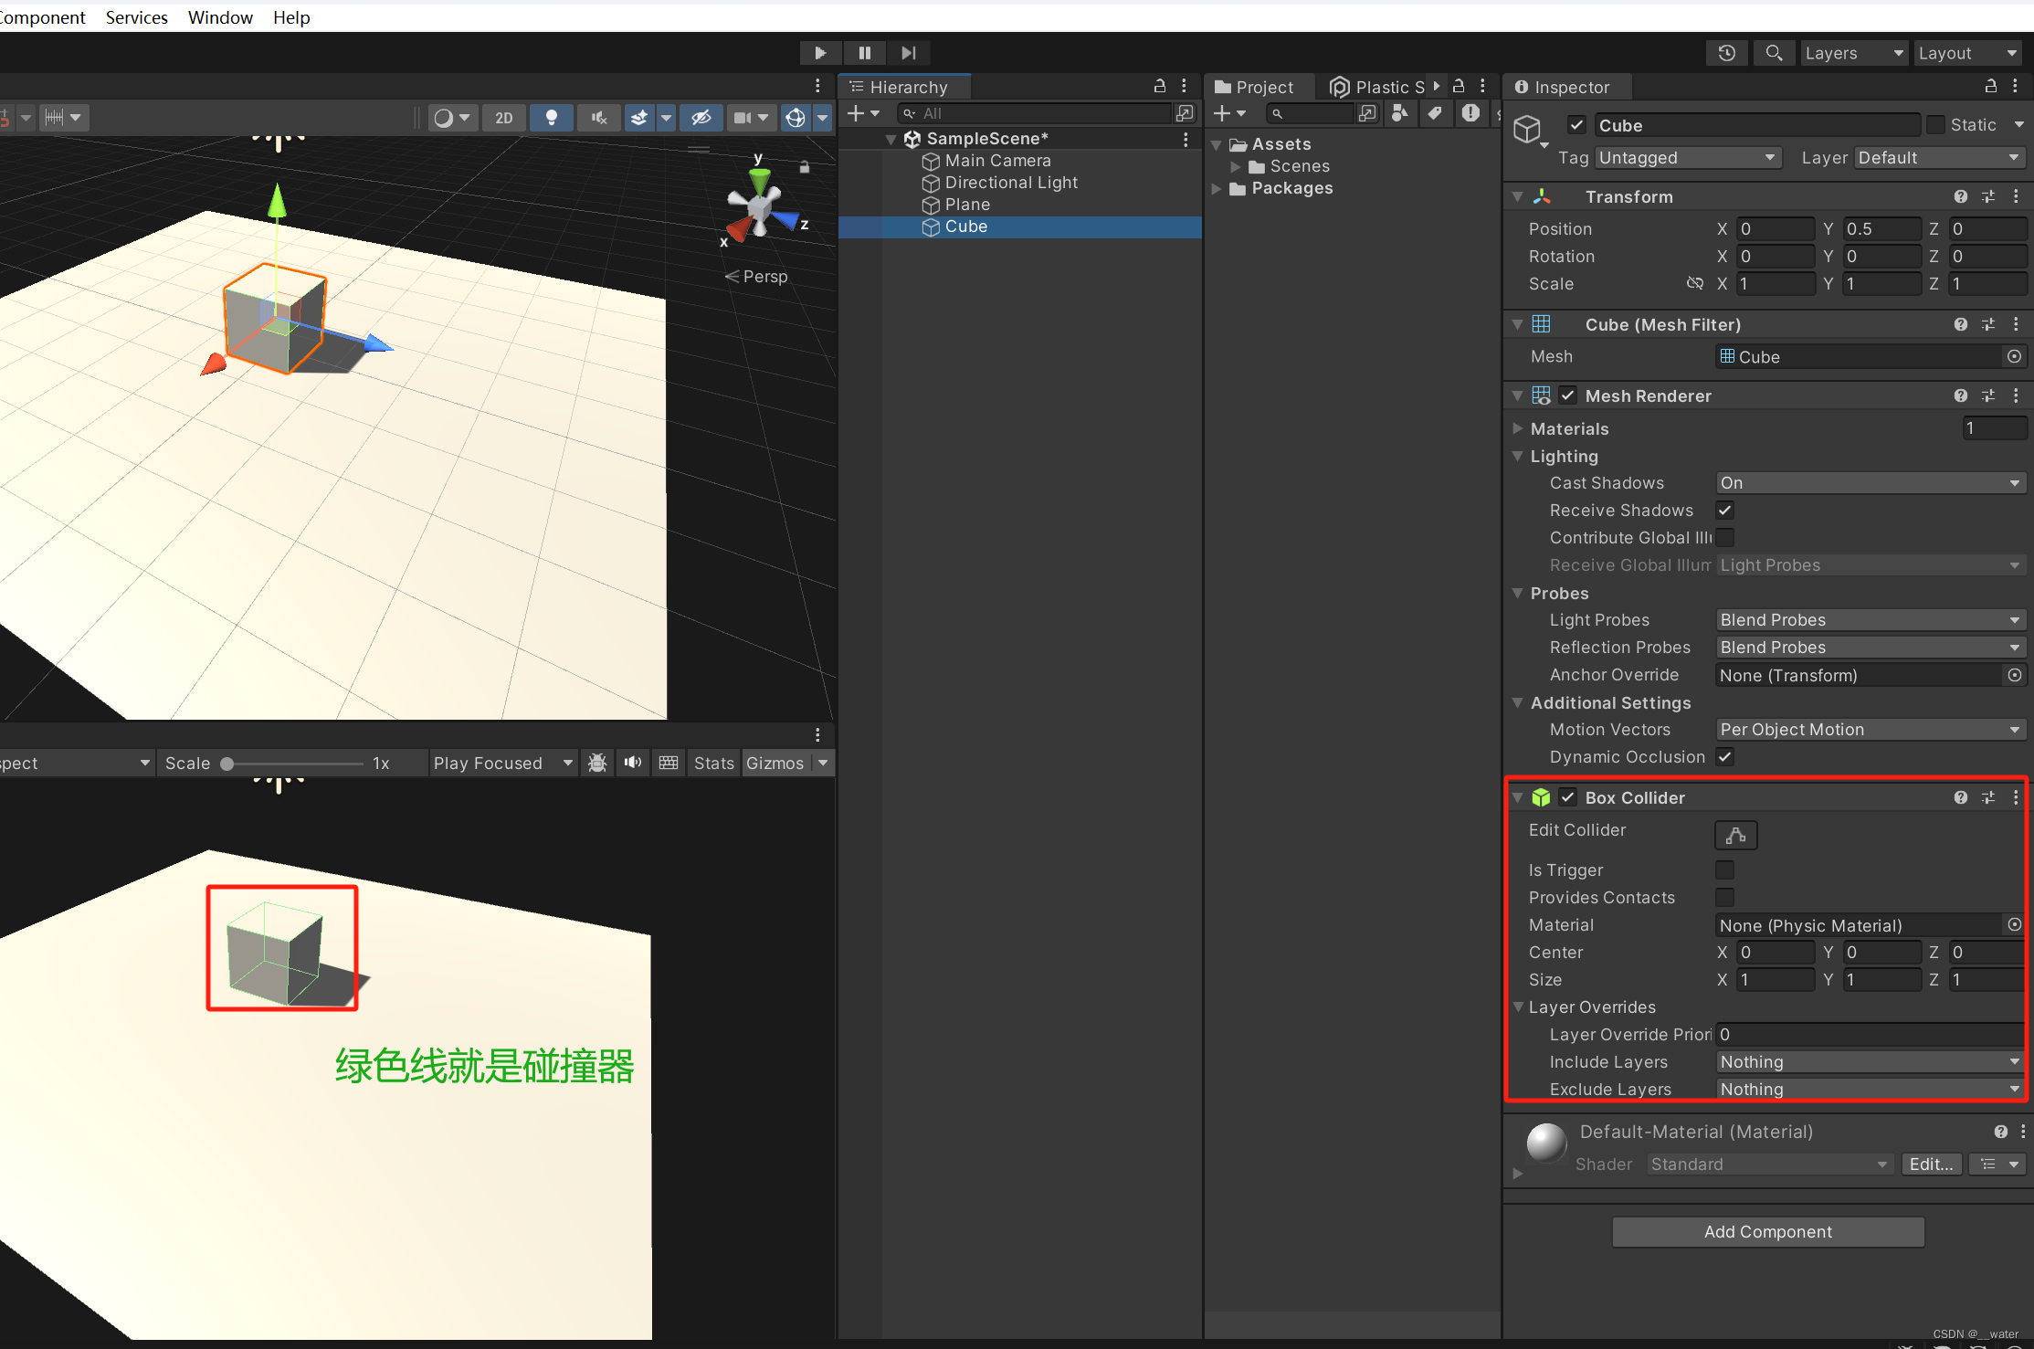This screenshot has width=2034, height=1349.
Task: Toggle hidden objects visibility eye icon
Action: point(701,117)
